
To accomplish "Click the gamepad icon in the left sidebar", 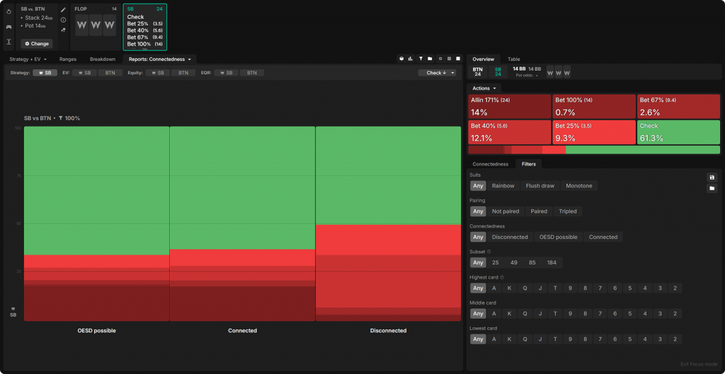I will [8, 27].
